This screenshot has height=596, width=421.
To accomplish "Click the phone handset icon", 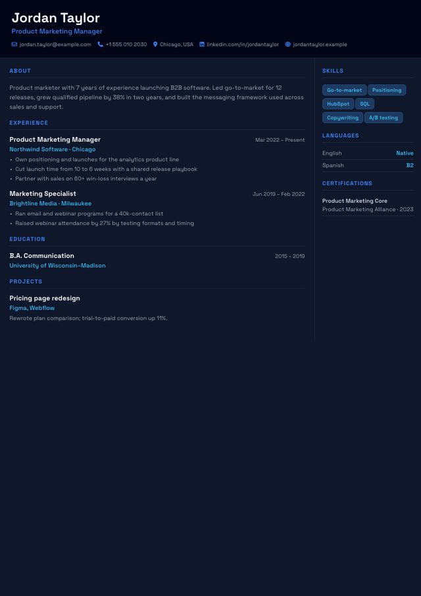I will point(100,45).
